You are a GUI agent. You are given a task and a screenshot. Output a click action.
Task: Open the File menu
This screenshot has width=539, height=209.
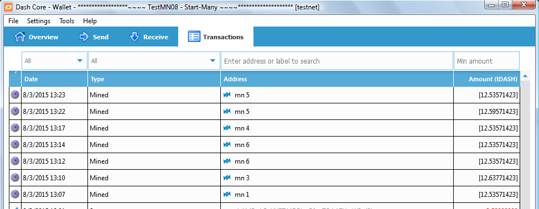pos(13,21)
